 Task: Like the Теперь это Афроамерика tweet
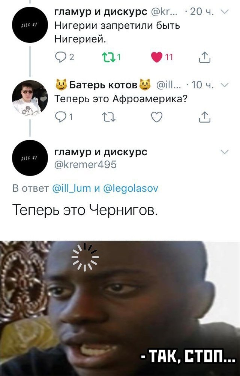[x=157, y=117]
